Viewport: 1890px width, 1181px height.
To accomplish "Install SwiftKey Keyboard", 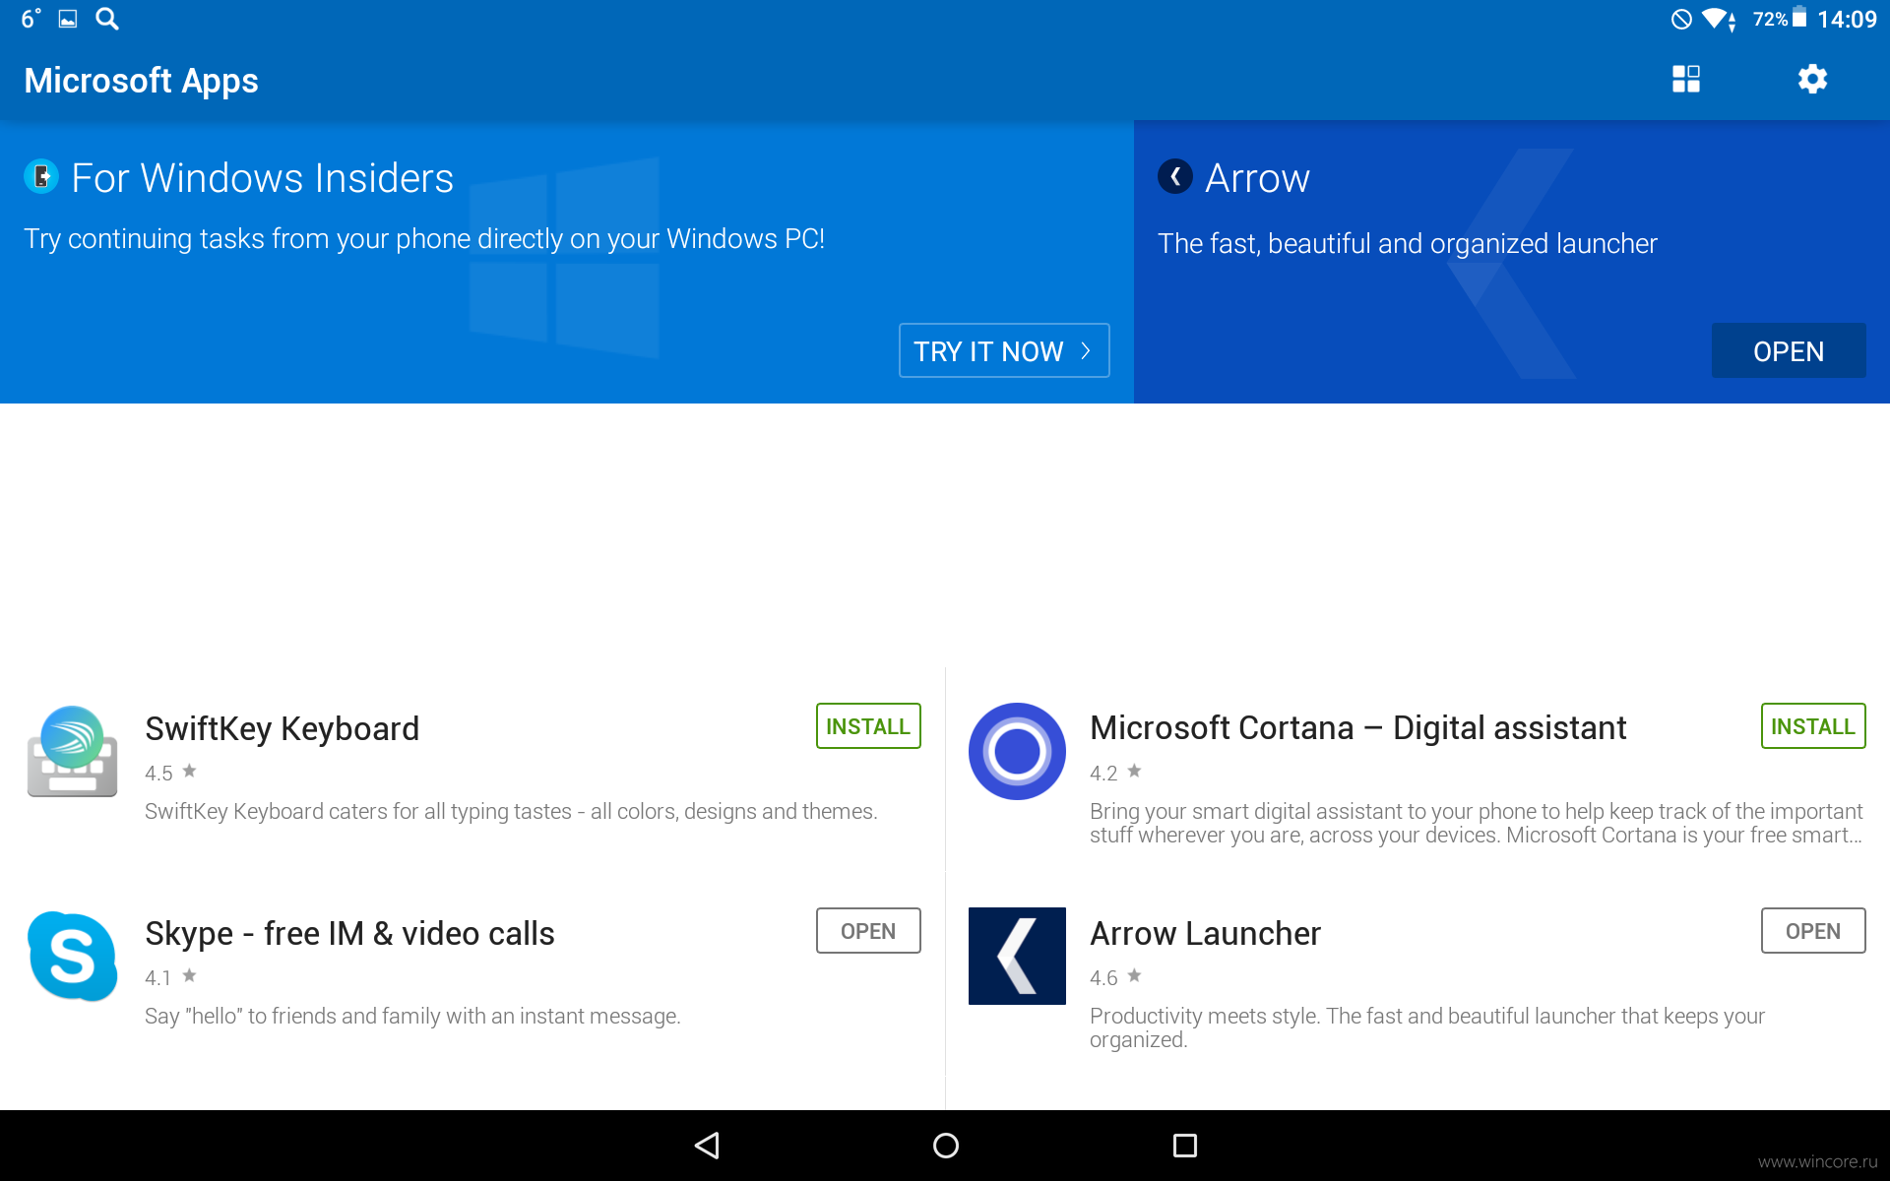I will (868, 726).
